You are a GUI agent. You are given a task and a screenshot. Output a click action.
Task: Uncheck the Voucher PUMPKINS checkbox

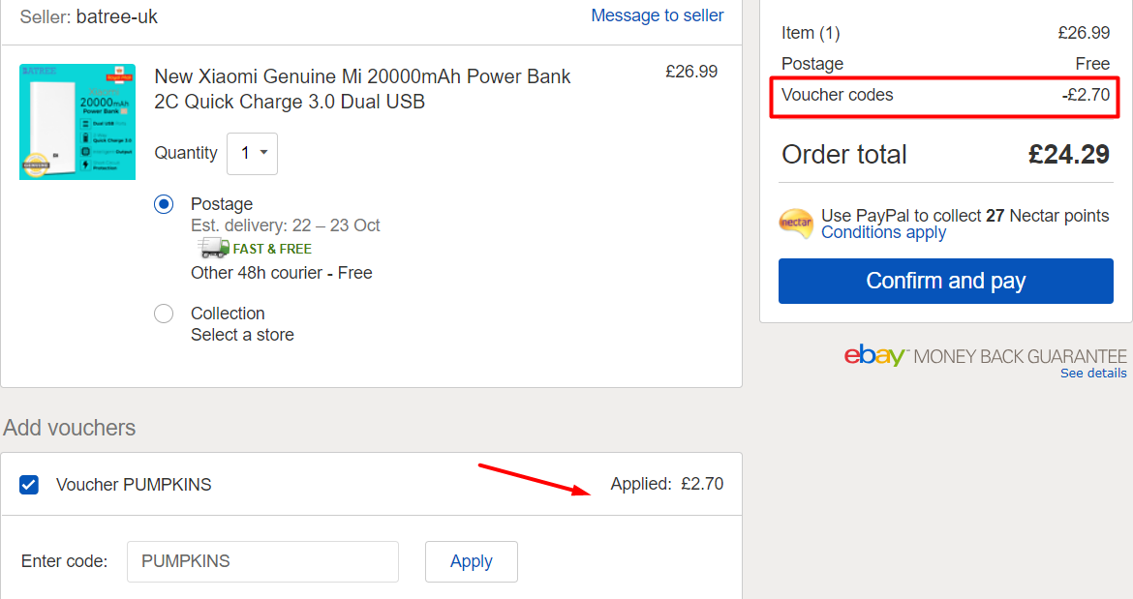(x=29, y=484)
